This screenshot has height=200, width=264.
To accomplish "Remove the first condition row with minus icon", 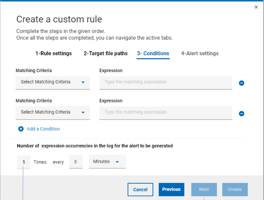I will (x=241, y=83).
